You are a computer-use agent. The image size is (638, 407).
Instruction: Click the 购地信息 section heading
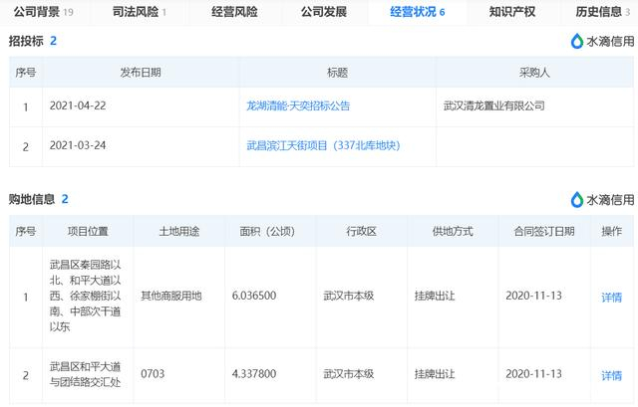pyautogui.click(x=32, y=199)
